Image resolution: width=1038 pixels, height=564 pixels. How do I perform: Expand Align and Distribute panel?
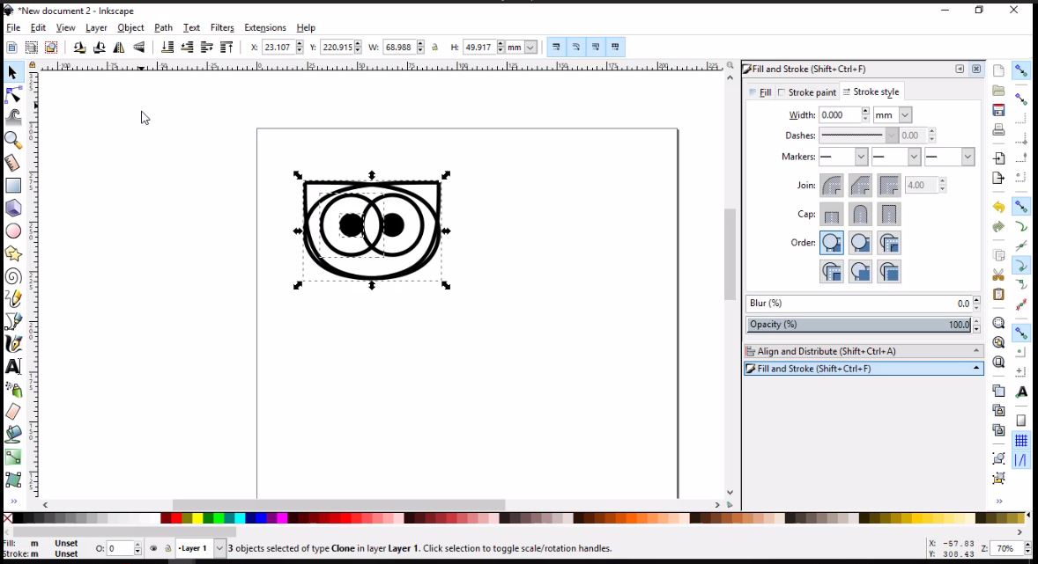864,351
